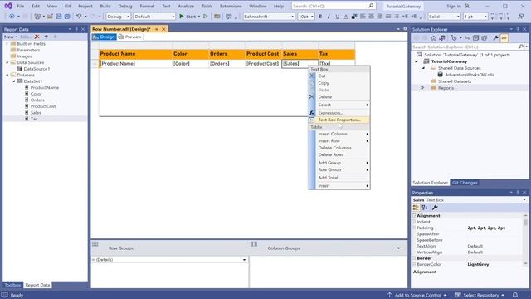Click the bulleted list icon in the toolbar

[388, 17]
